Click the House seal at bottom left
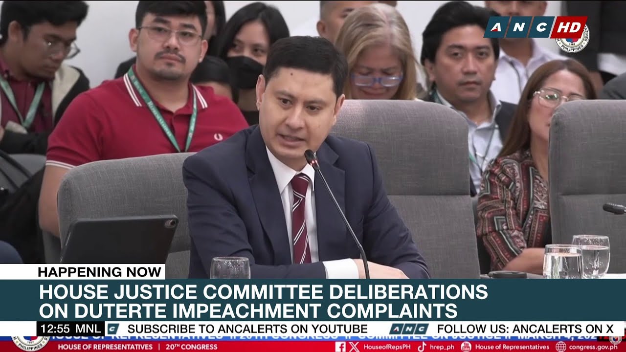626x352 pixels. tap(30, 343)
